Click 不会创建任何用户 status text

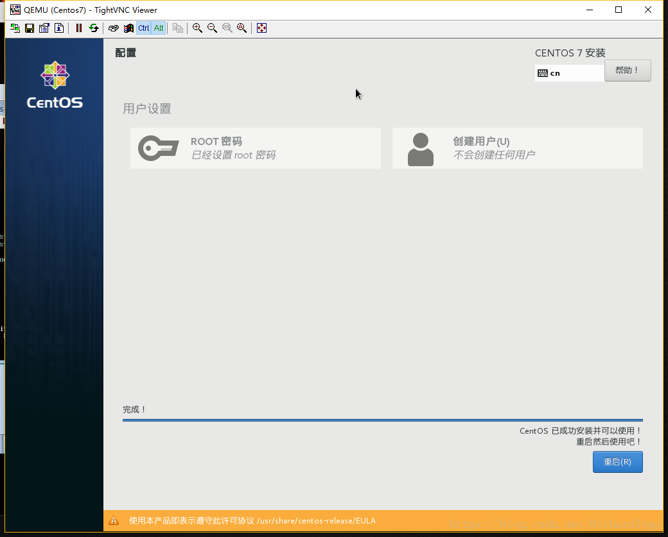click(494, 155)
